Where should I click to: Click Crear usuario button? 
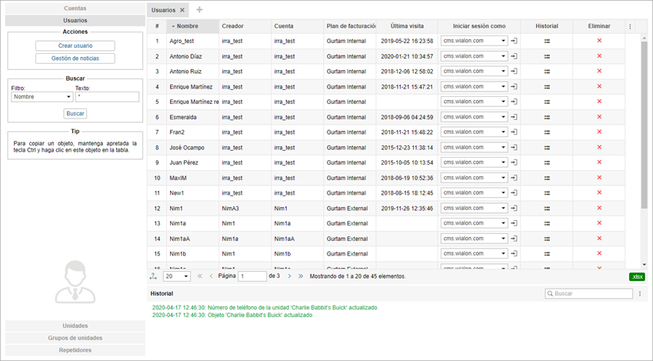coord(75,46)
